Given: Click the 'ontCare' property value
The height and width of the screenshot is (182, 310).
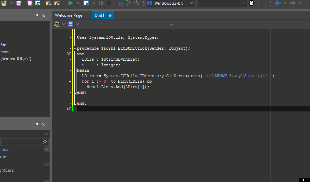Looking at the screenshot, I should point(7,170).
